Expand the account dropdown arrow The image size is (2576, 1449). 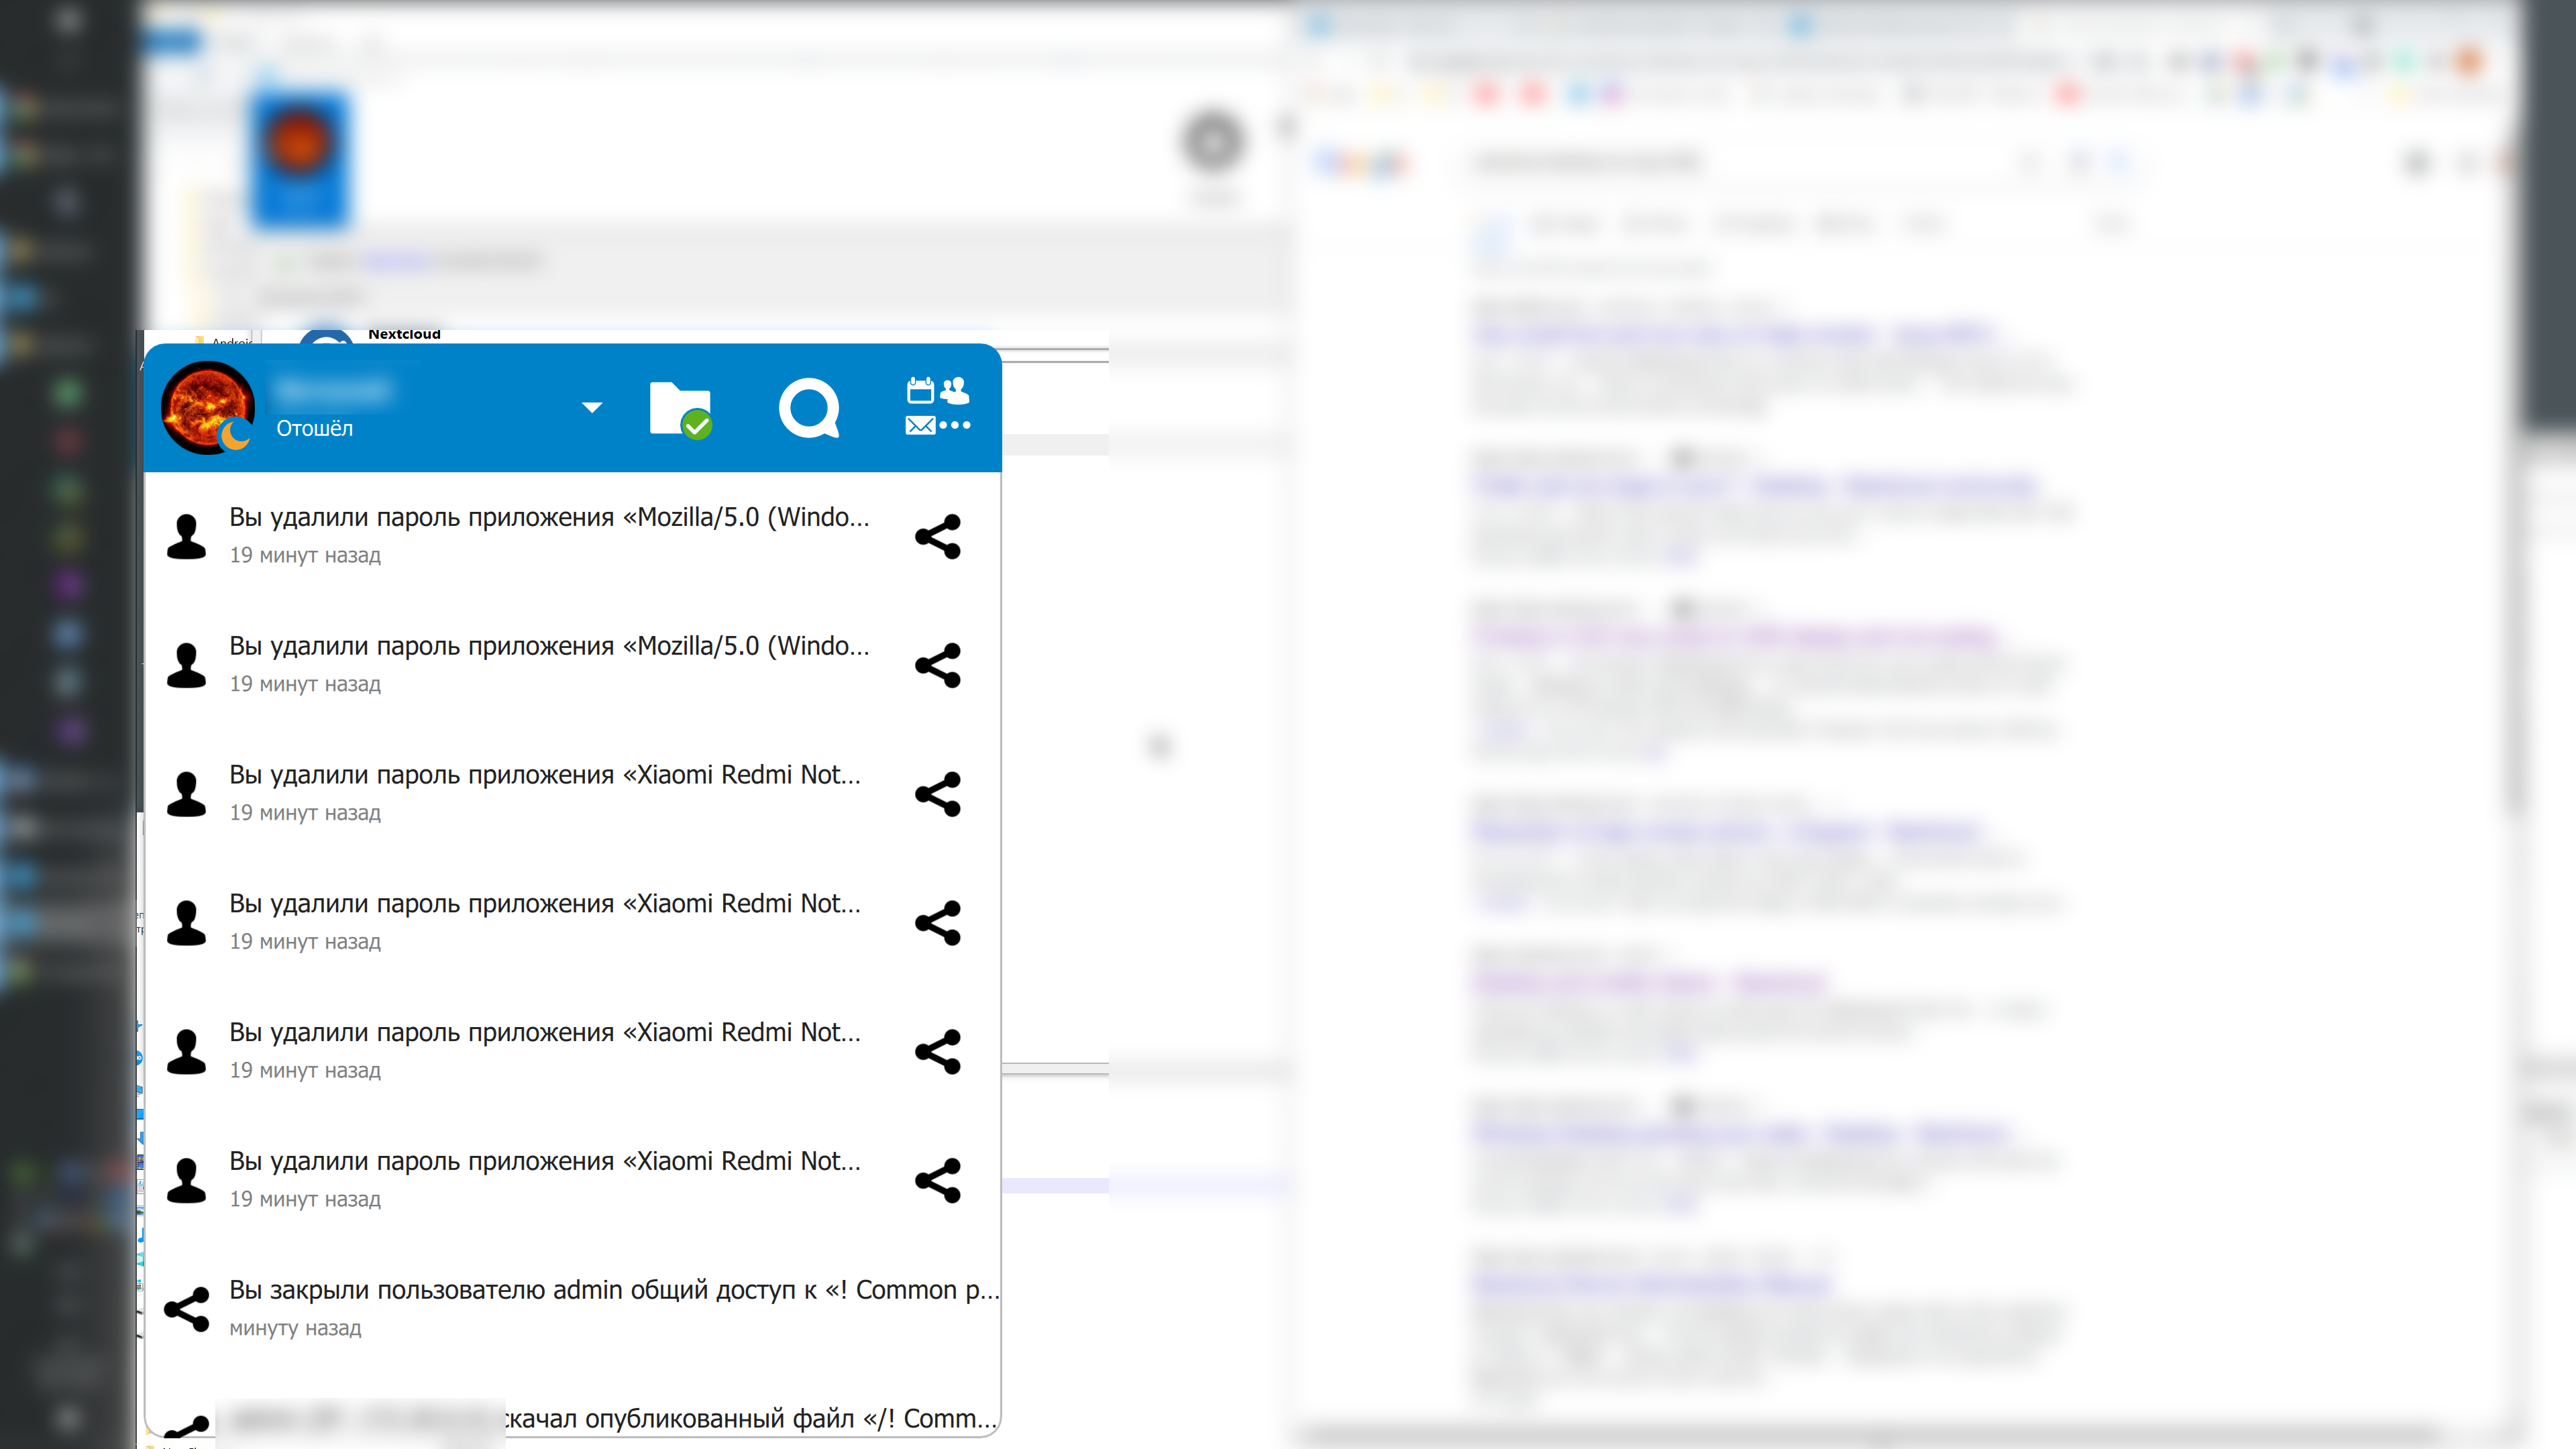(x=592, y=407)
